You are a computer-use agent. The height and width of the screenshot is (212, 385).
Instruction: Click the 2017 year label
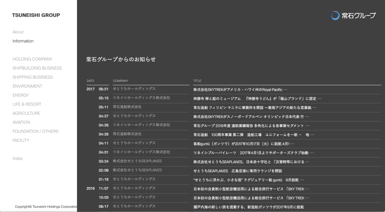click(x=91, y=89)
